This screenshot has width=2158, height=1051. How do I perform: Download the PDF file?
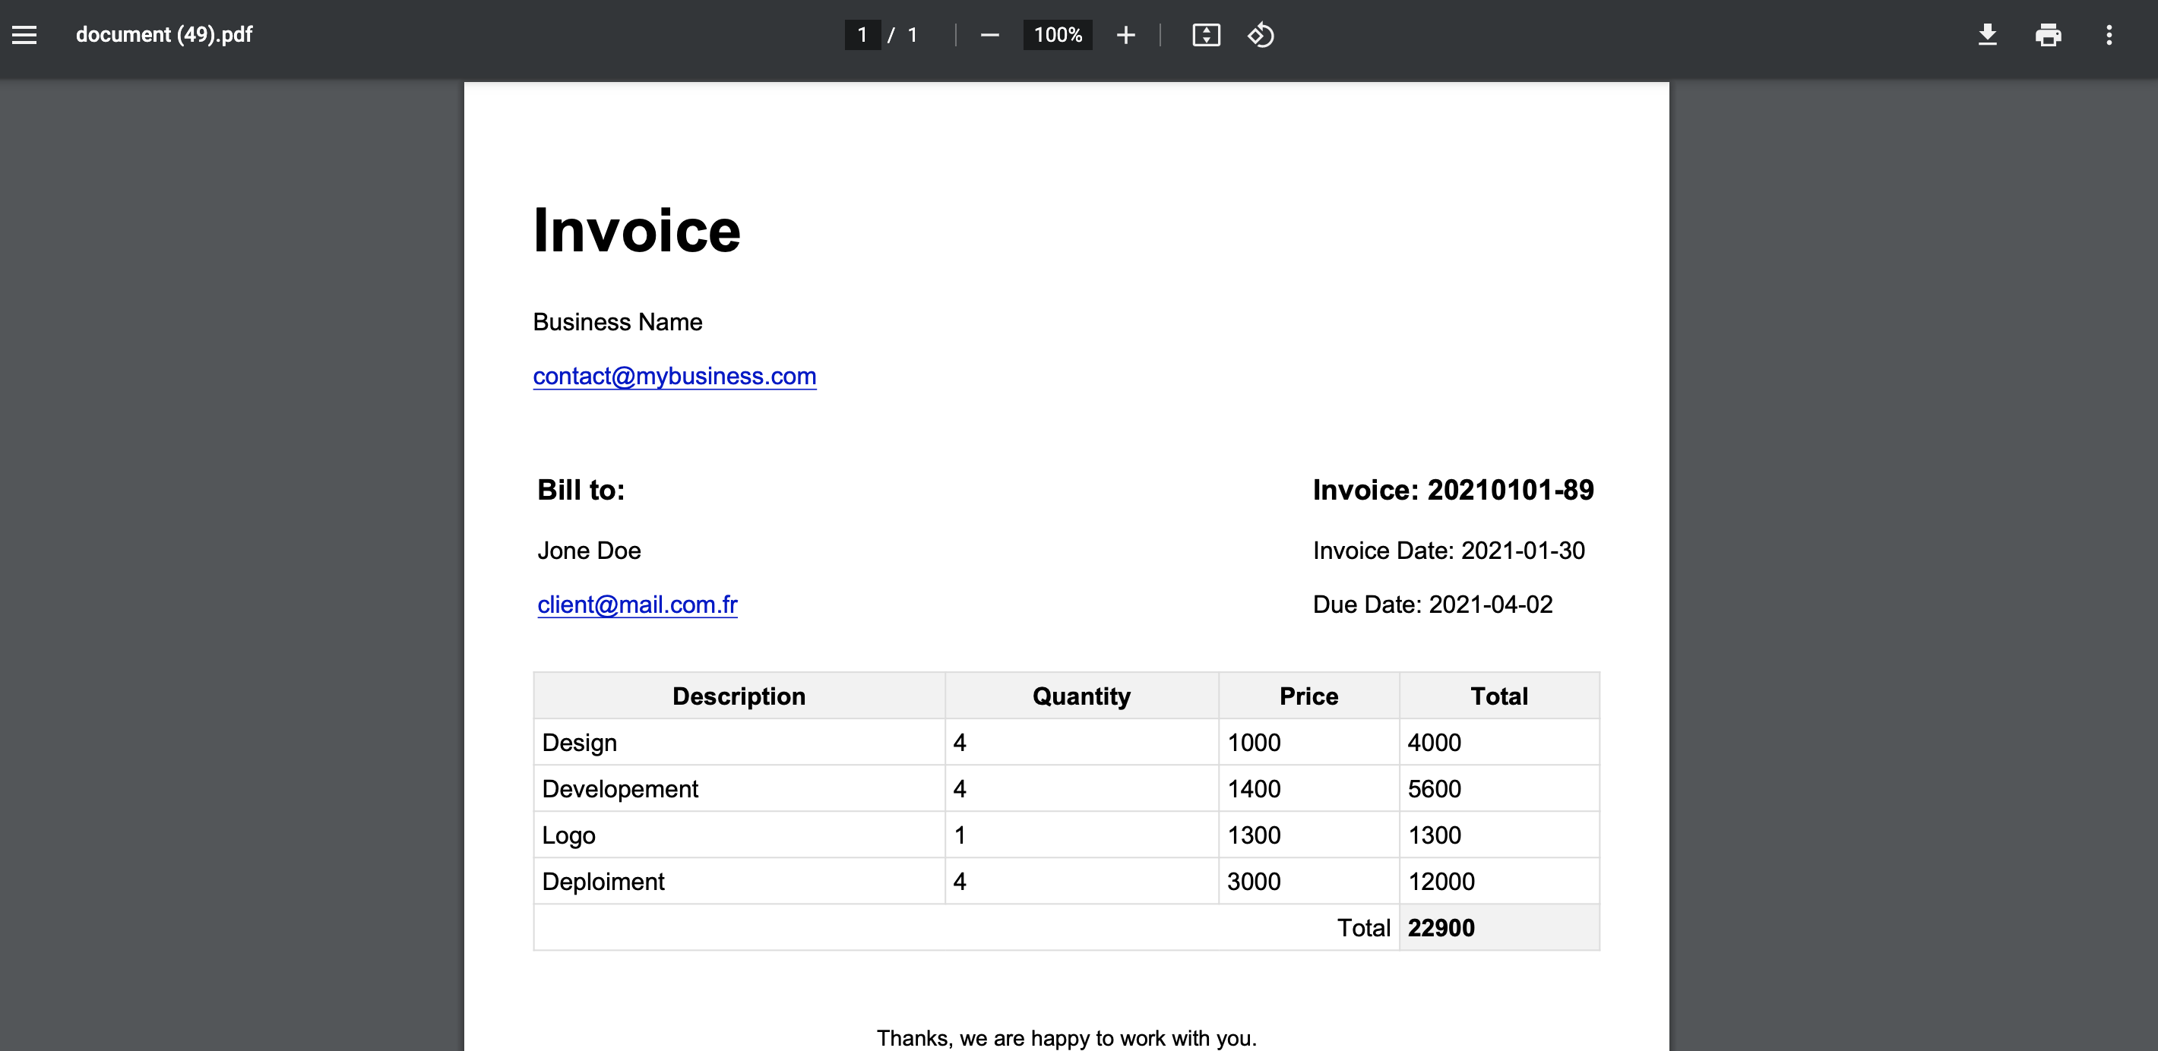click(1987, 34)
